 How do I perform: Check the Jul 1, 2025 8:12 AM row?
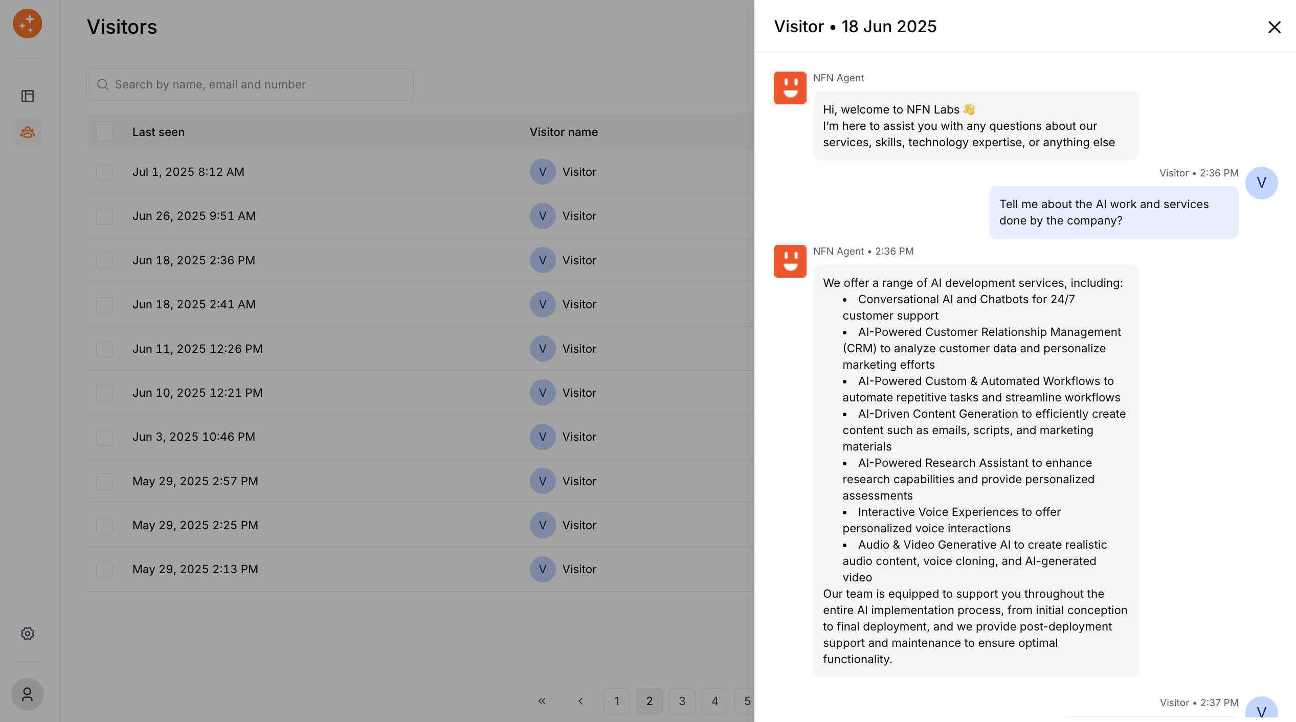(x=104, y=172)
